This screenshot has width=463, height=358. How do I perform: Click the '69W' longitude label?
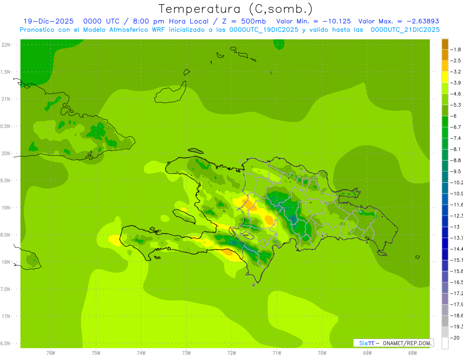pos(367,353)
